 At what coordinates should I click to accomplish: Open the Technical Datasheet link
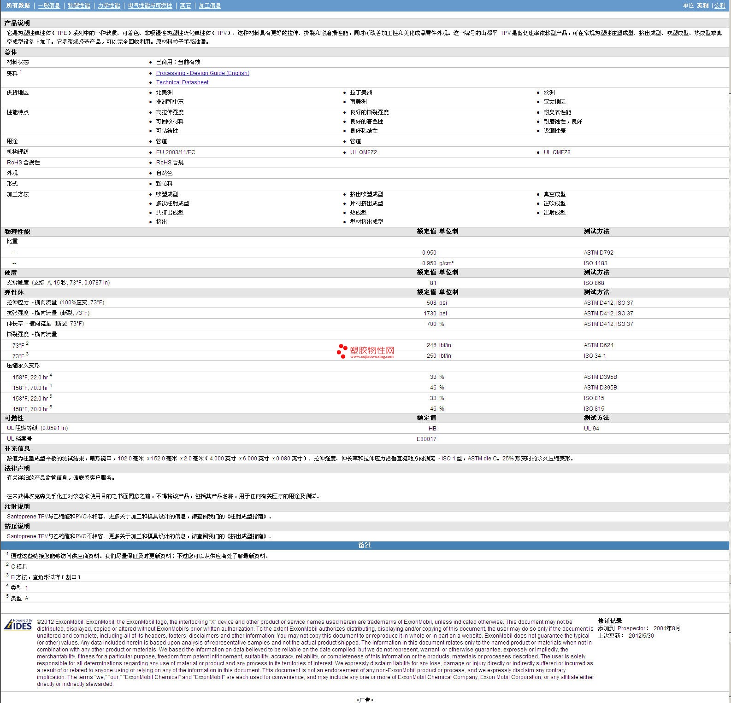[x=182, y=82]
